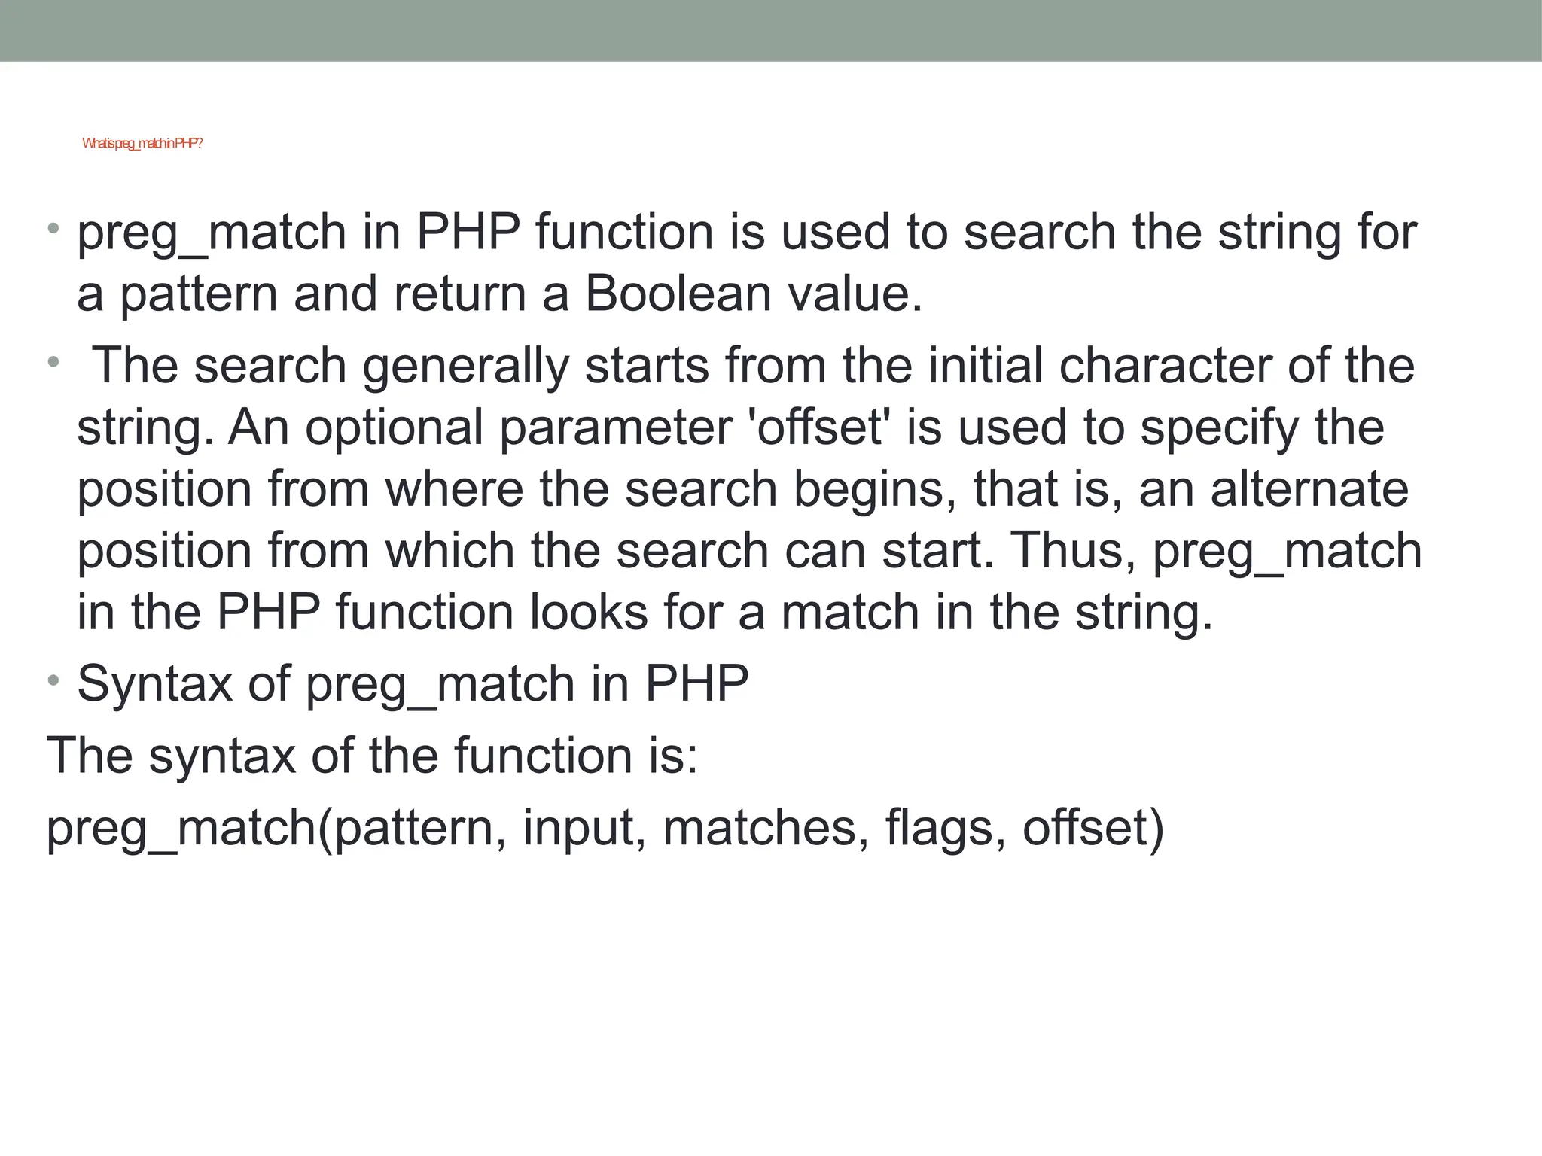Click the gray header bar at top
Screen dimensions: 1542x1156
click(x=771, y=30)
